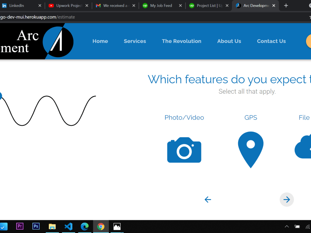Select the Photo/Video camera icon

tap(184, 150)
